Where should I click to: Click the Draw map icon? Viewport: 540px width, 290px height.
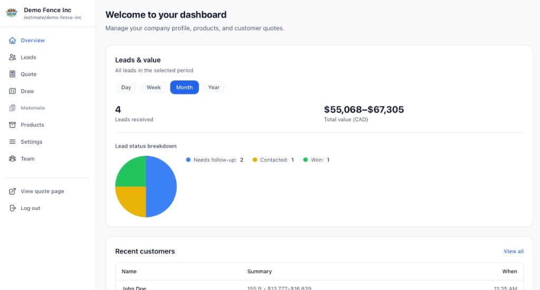tap(13, 91)
